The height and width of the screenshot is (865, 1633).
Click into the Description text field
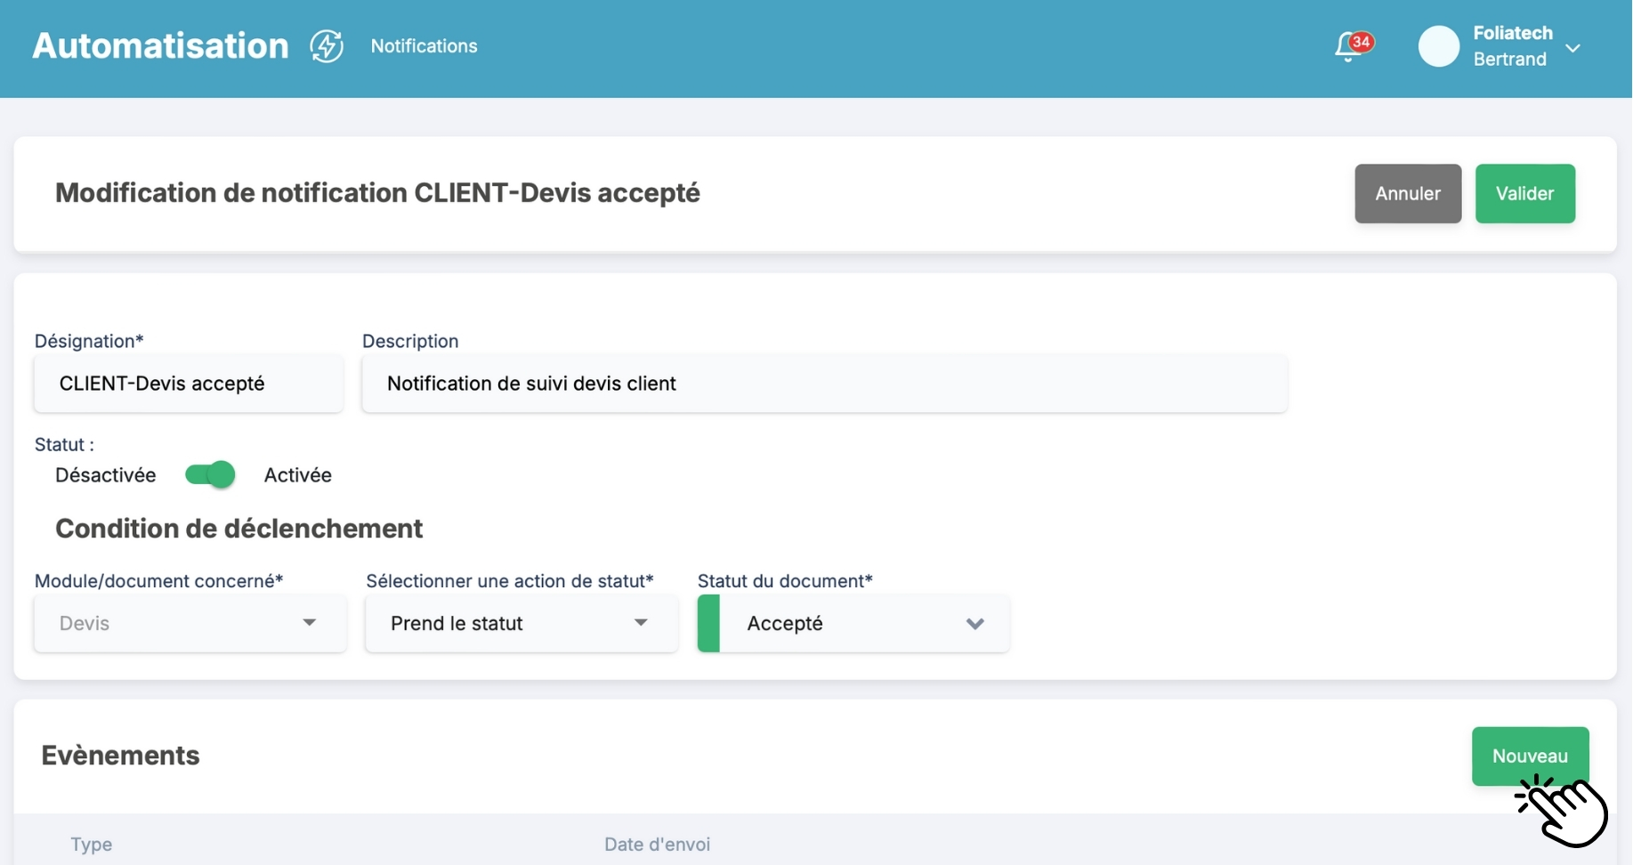click(x=823, y=384)
